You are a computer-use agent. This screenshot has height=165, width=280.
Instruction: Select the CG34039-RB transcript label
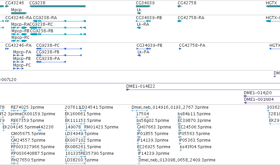coord(149,18)
